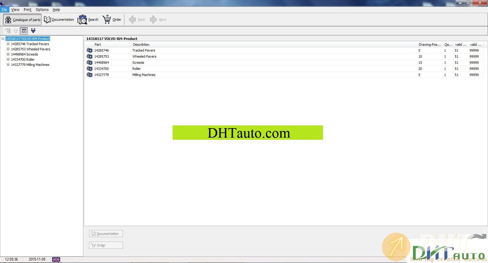The height and width of the screenshot is (263, 488).
Task: Expand the 14285746 Tracked Pavers node
Action: (x=8, y=44)
